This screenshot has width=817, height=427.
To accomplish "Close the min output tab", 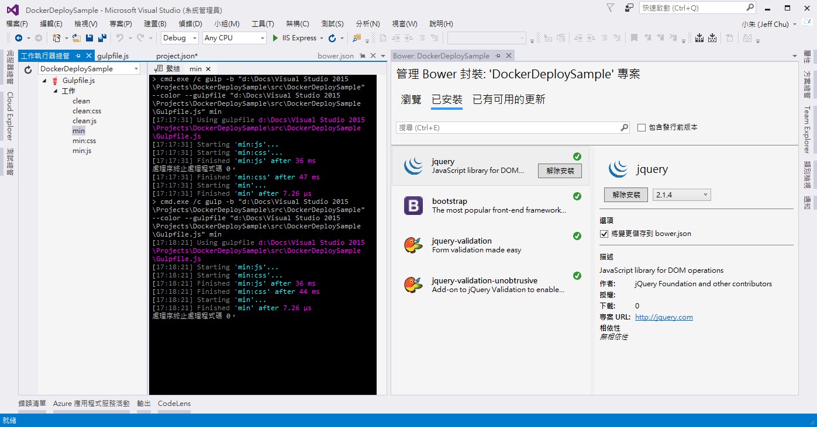I will click(x=208, y=69).
